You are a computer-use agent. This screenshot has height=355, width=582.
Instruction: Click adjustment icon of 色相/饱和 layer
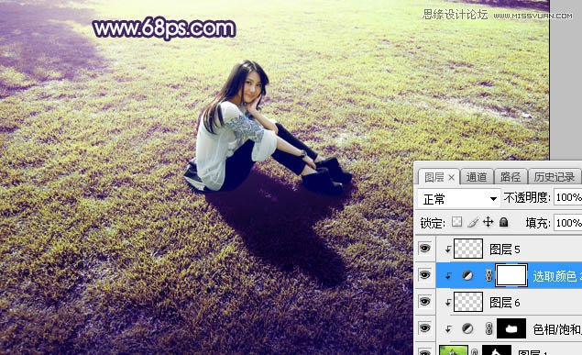467,328
